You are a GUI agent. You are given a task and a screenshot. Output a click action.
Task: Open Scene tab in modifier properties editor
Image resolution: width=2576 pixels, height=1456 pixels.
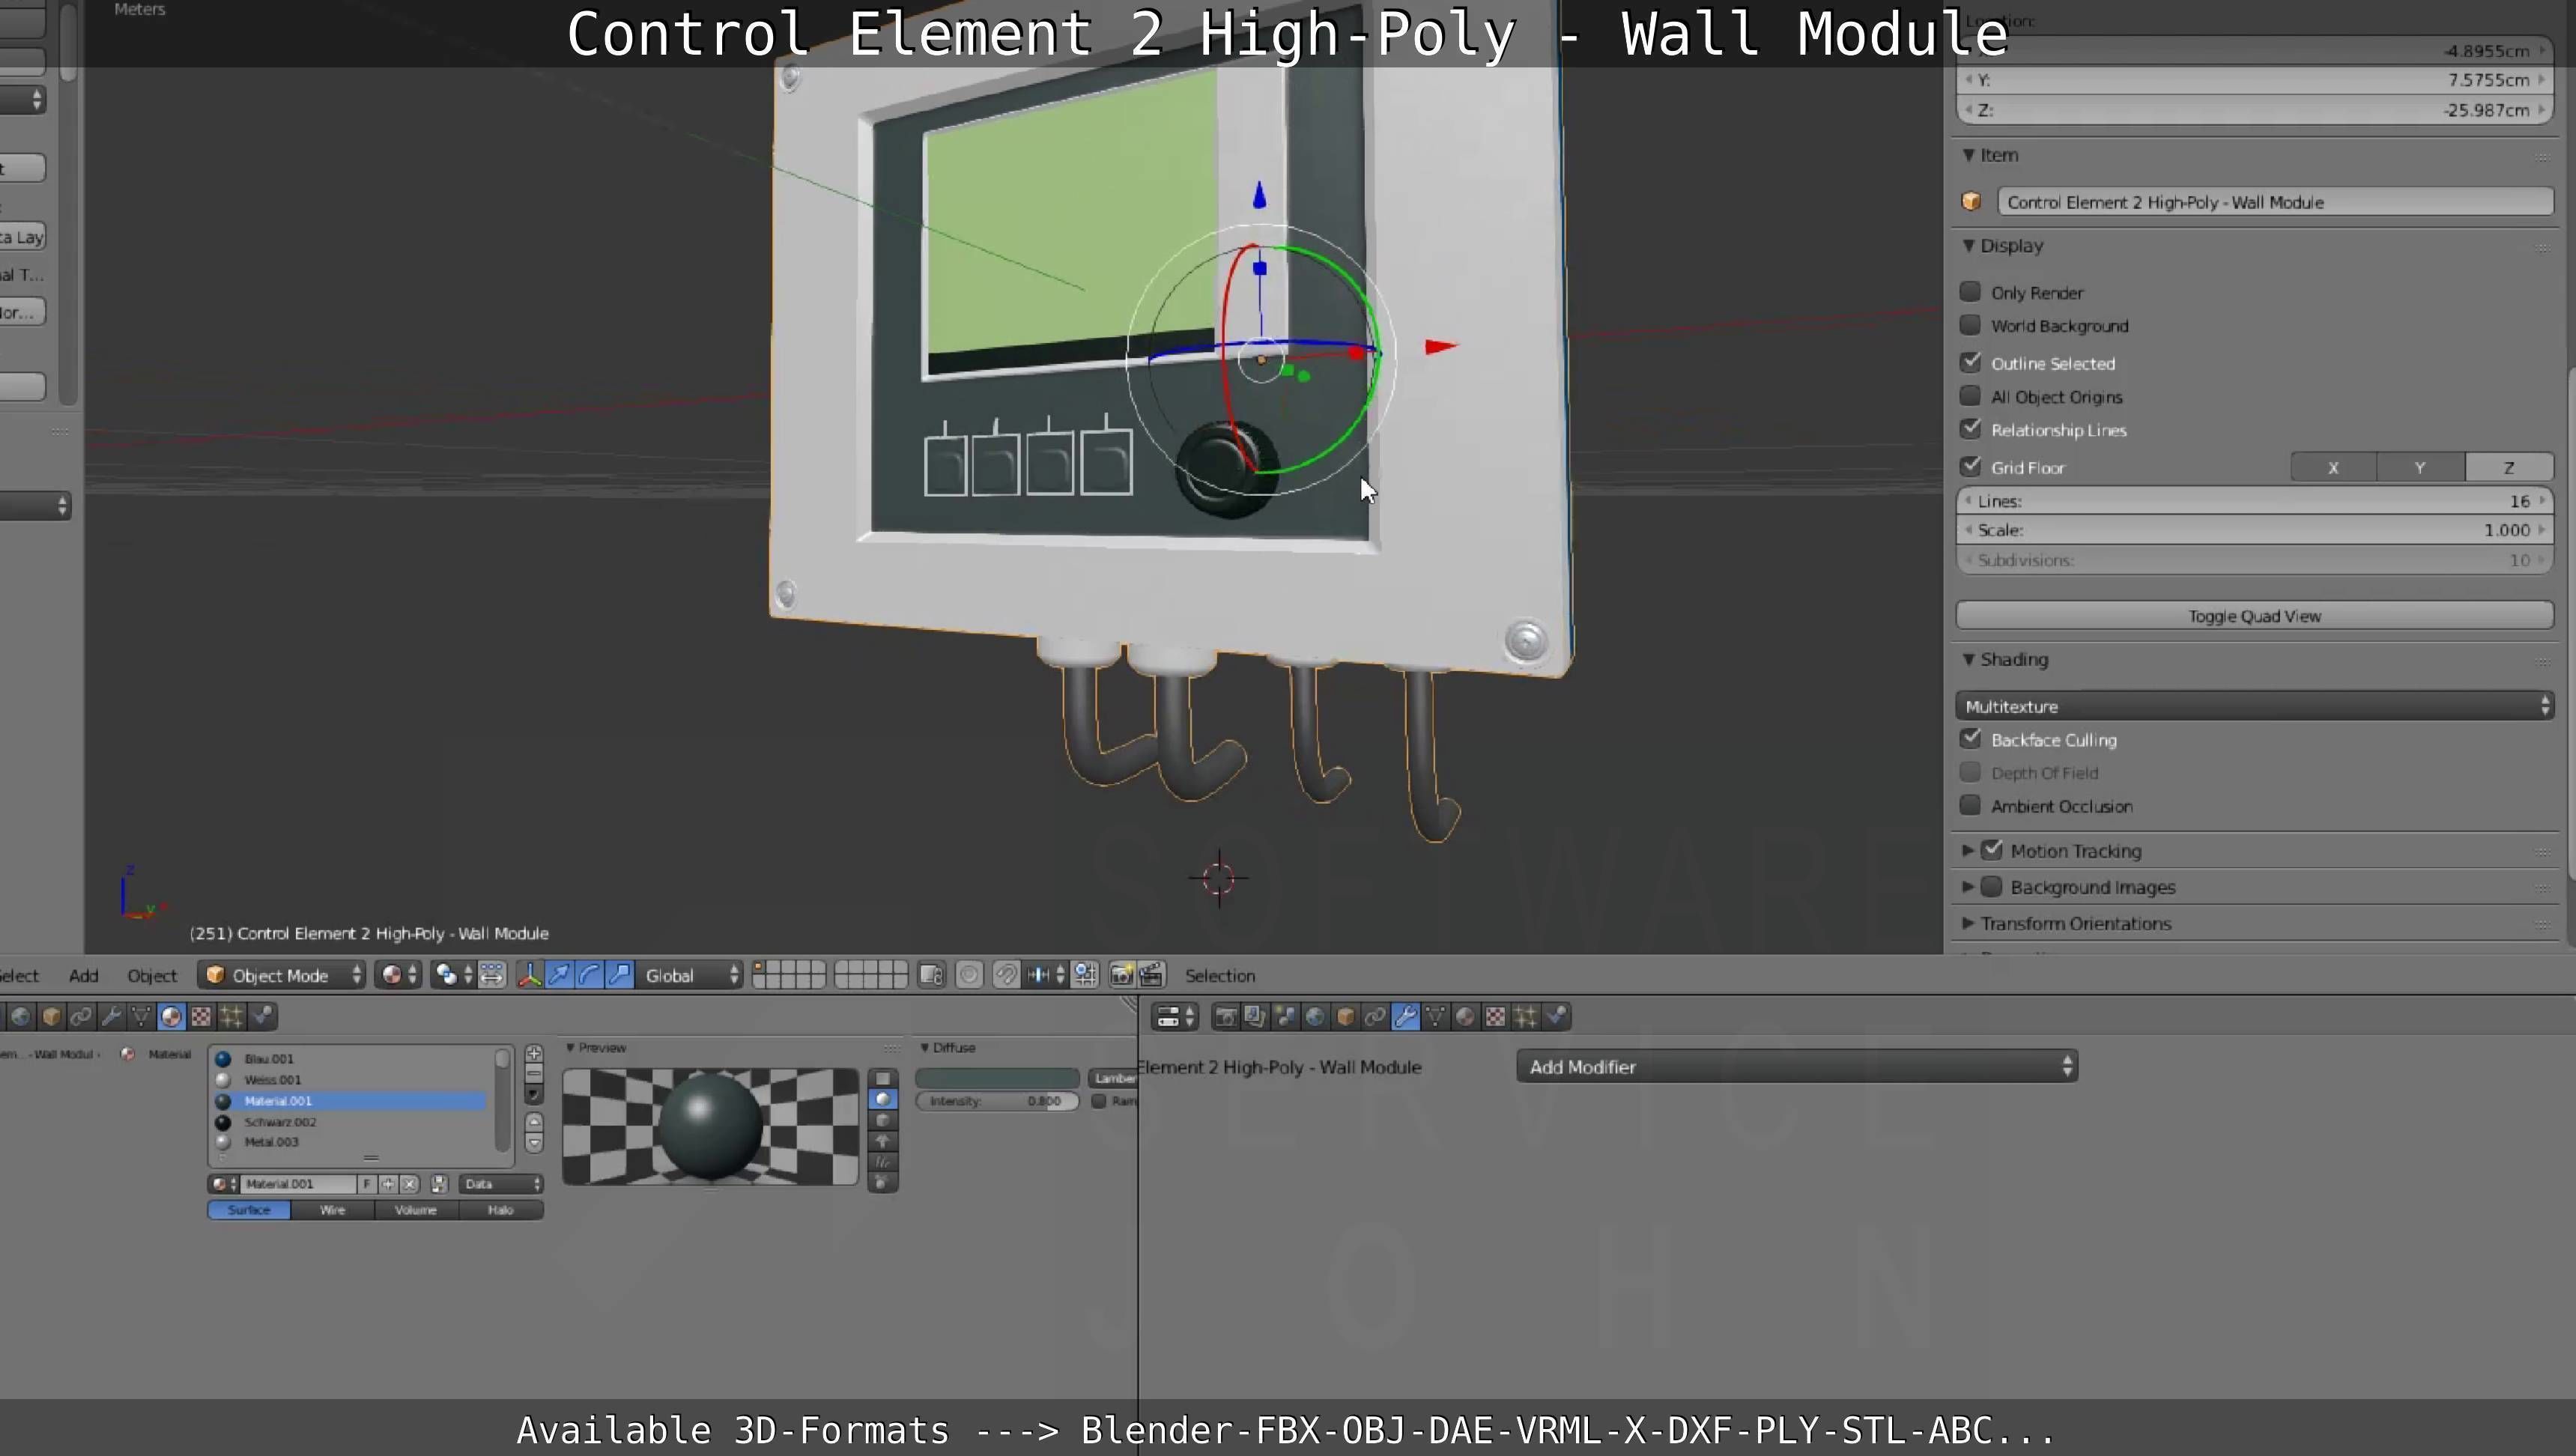coord(1285,1017)
